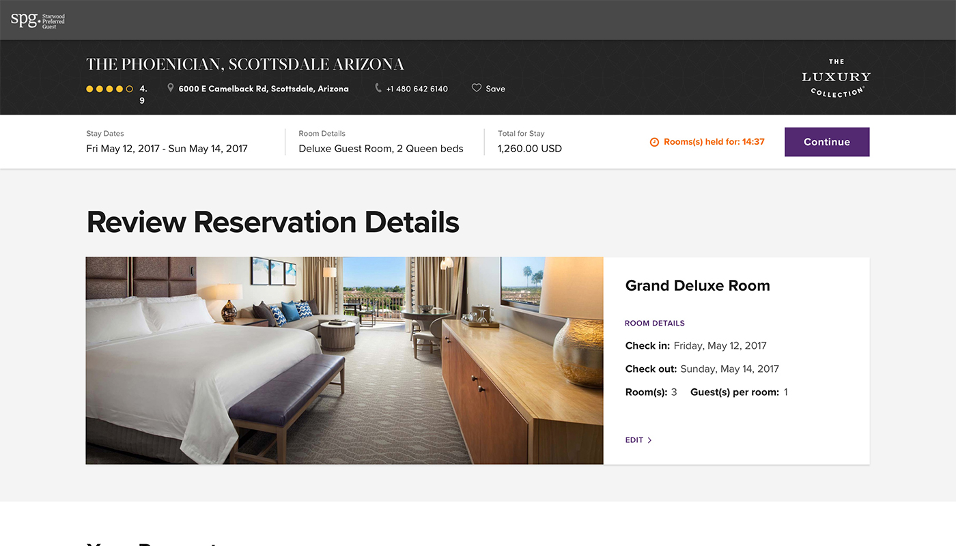
Task: Click The Phoenician, Scottsdale Arizona title
Action: click(245, 65)
